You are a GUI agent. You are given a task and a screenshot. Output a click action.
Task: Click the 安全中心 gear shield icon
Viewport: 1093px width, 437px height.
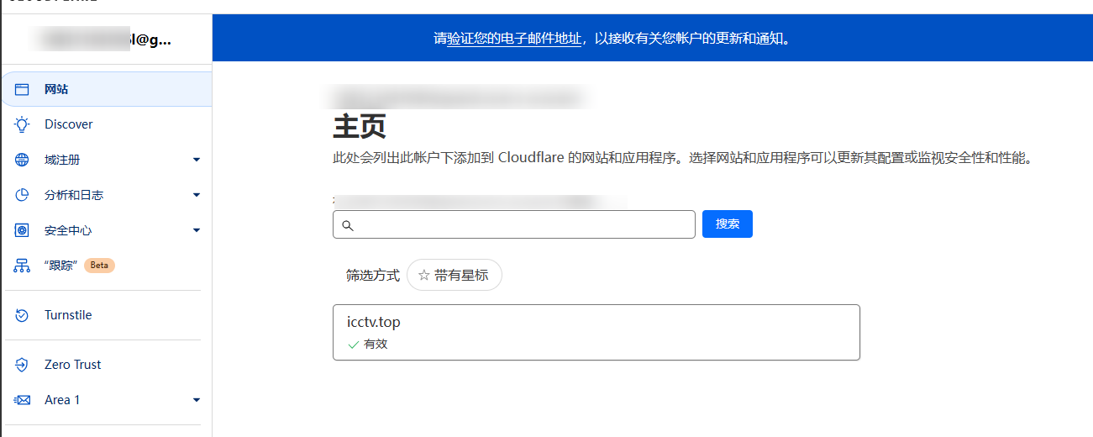(22, 230)
